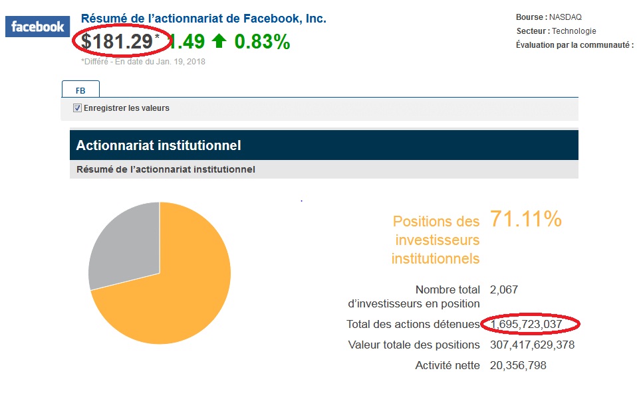Click the Bourse : NASDAQ label
This screenshot has width=637, height=401.
click(549, 17)
